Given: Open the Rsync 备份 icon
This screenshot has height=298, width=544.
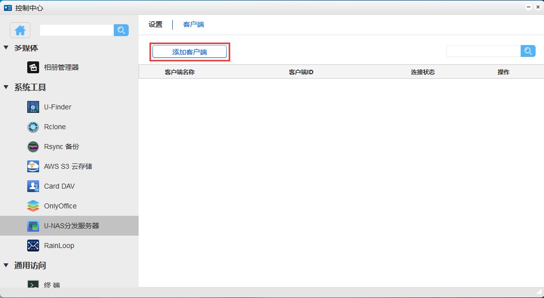Looking at the screenshot, I should [x=33, y=147].
